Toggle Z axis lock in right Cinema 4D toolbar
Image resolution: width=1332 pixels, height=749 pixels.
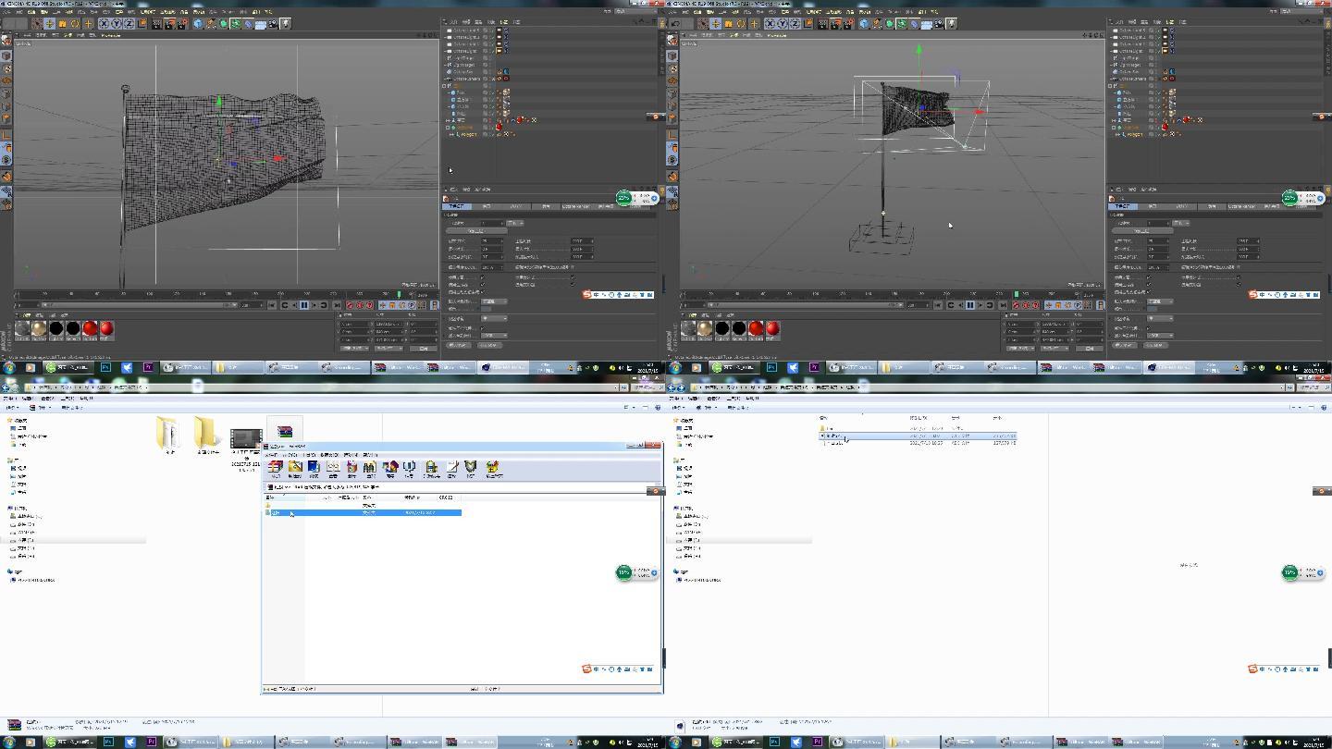[795, 23]
